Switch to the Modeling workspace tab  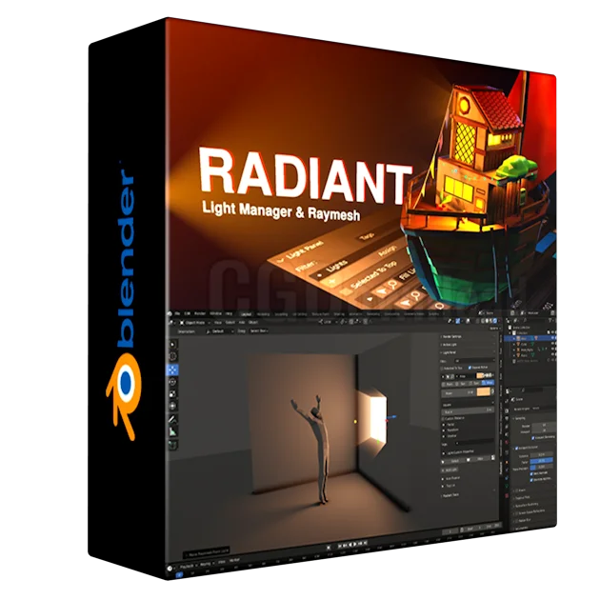click(263, 314)
